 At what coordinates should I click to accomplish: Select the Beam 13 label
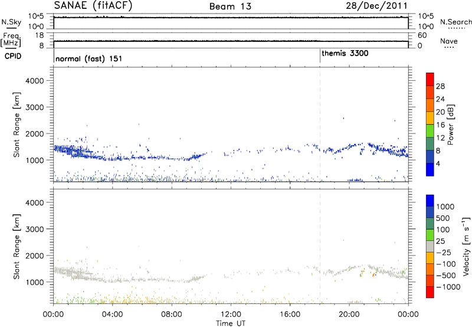[x=230, y=6]
